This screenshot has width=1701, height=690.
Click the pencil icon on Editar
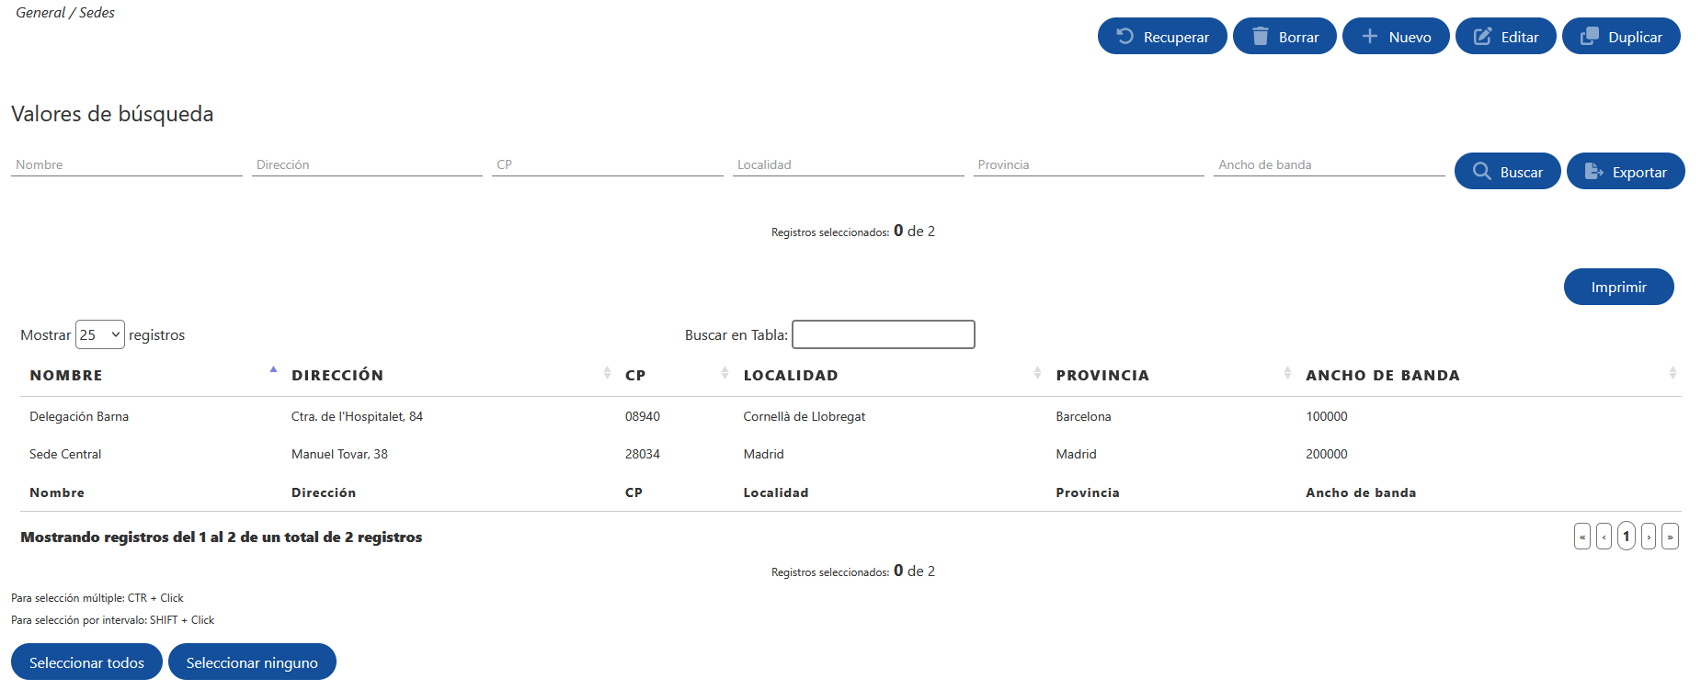pos(1483,36)
